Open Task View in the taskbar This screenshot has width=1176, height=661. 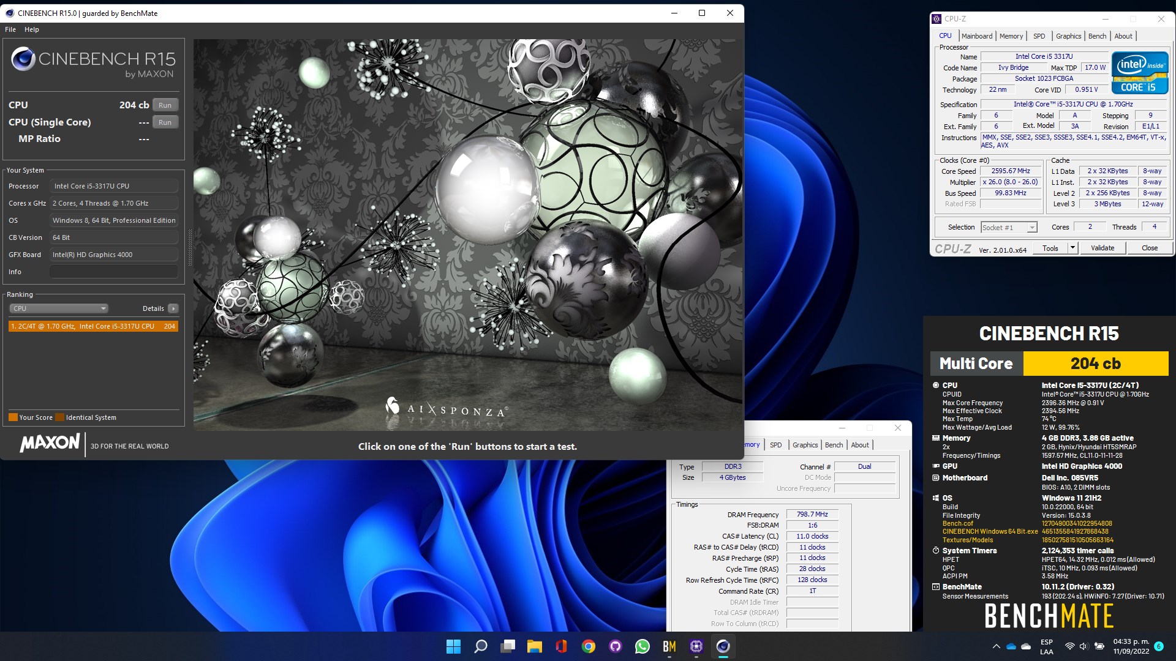pyautogui.click(x=508, y=646)
